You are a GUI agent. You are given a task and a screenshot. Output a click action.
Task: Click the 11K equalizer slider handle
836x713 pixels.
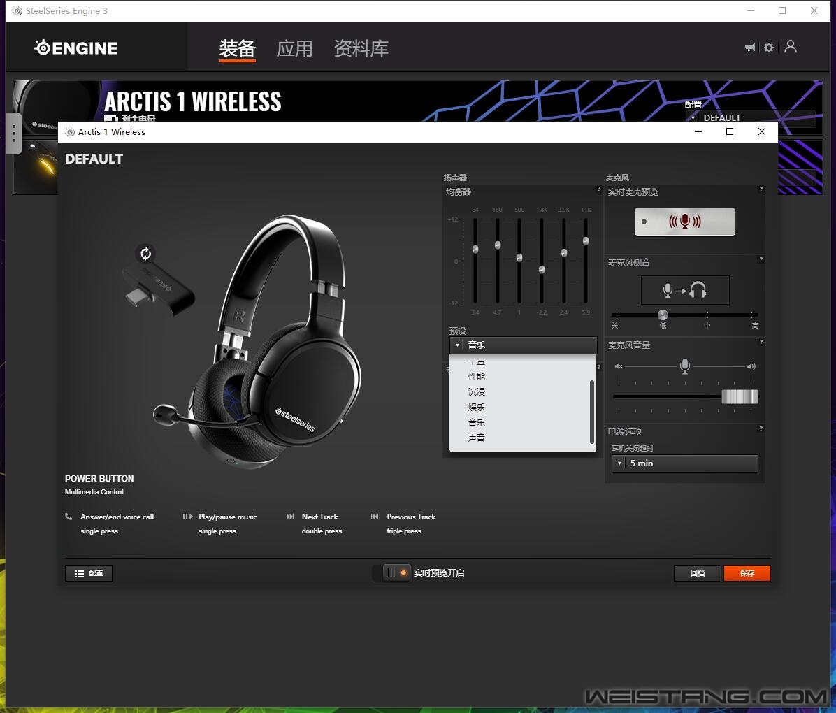pos(586,241)
